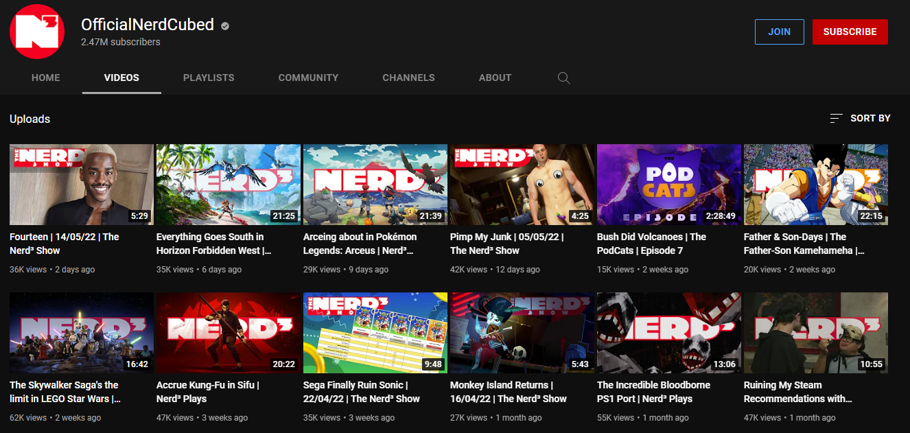The width and height of the screenshot is (910, 433).
Task: Open the Sort By menu
Action: (860, 118)
